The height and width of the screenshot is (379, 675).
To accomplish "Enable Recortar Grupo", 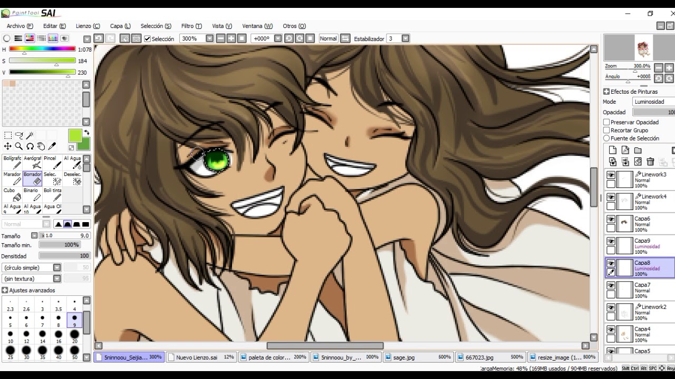I will coord(606,130).
